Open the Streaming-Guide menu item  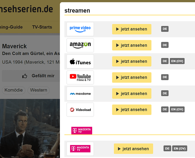[11, 27]
